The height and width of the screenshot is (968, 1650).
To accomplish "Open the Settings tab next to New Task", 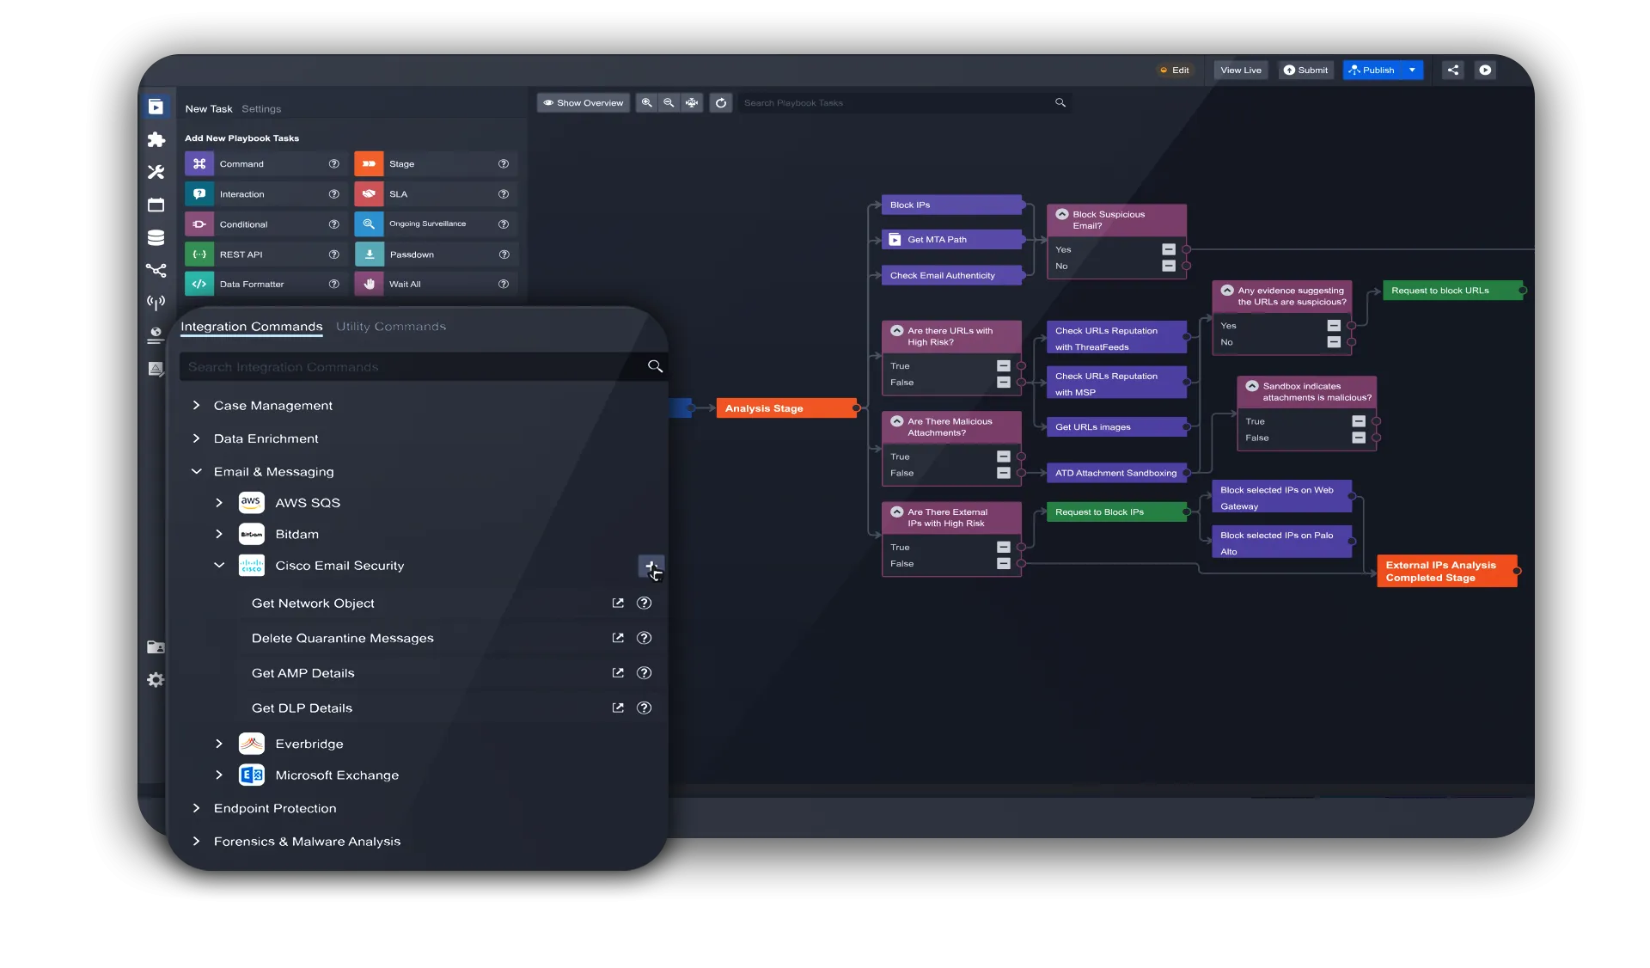I will (x=261, y=108).
